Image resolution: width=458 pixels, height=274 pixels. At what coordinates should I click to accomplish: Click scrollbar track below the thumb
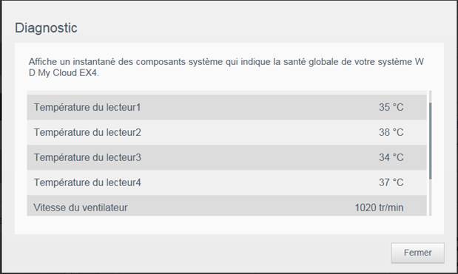[430, 197]
